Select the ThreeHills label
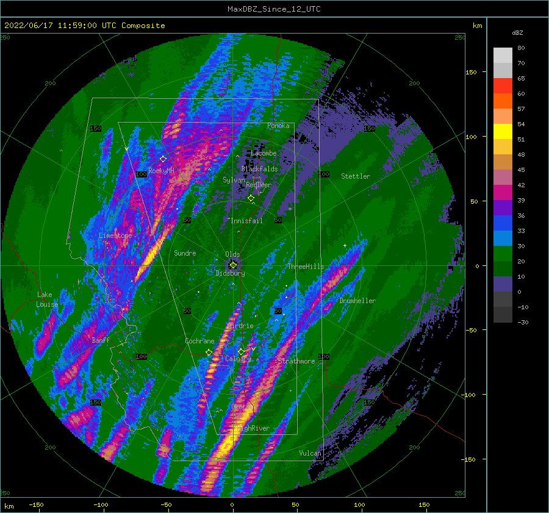Screen dimensions: 549x513 click(x=306, y=267)
